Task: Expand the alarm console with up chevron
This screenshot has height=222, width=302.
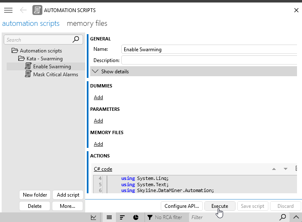Action: click(296, 217)
